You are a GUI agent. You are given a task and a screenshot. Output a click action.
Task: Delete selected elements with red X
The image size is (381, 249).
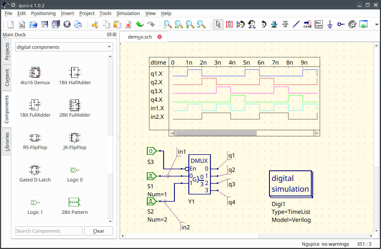click(128, 24)
